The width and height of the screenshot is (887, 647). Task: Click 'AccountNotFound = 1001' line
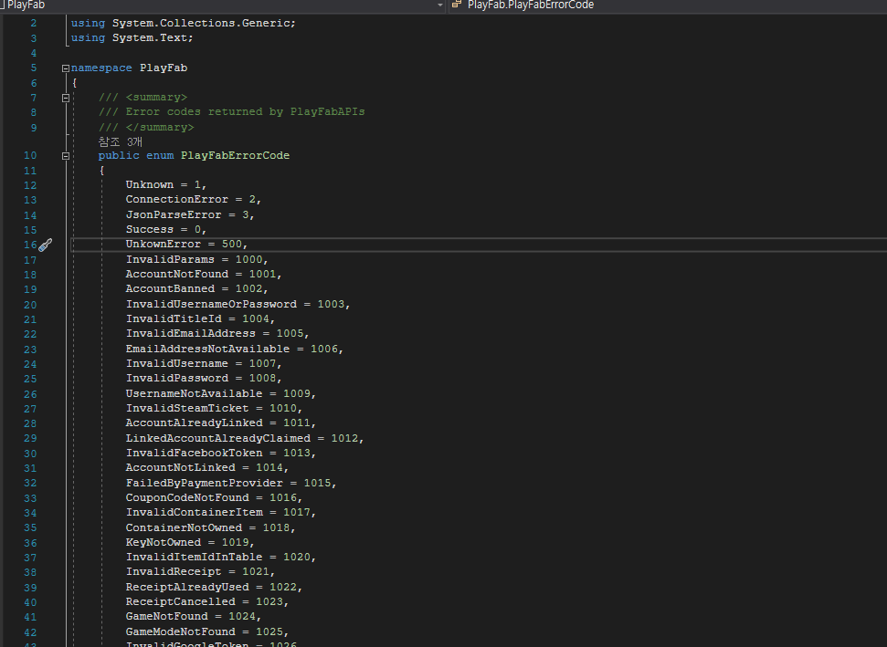(x=204, y=274)
